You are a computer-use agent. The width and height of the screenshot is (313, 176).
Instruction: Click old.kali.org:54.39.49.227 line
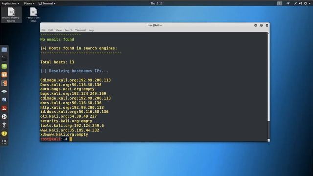tap(68, 116)
